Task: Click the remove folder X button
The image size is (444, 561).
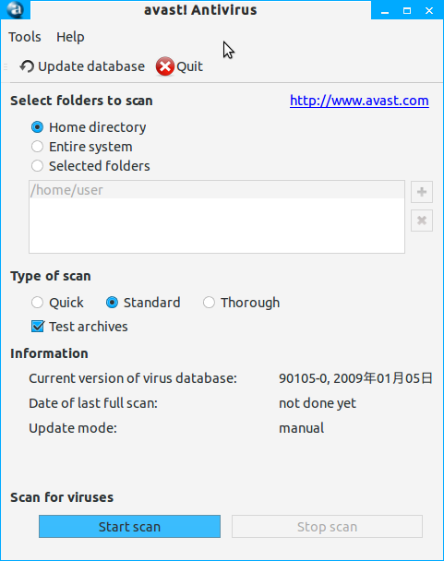Action: click(x=422, y=221)
